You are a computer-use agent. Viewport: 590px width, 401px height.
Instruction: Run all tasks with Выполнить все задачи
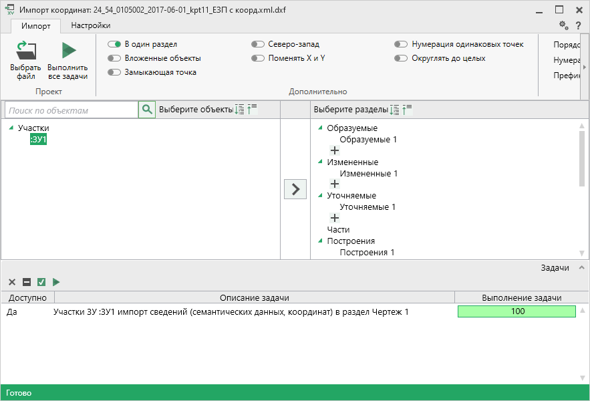pyautogui.click(x=67, y=51)
